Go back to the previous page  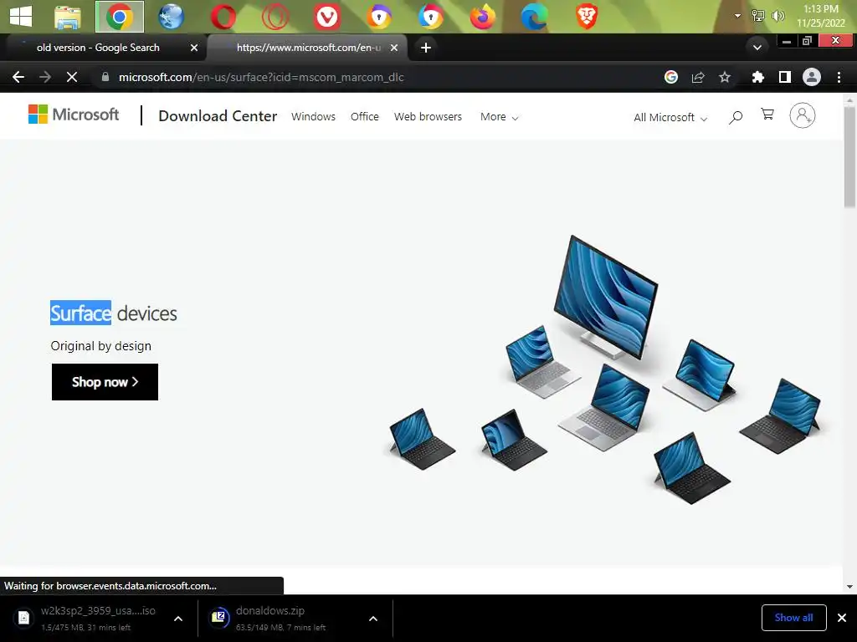(18, 77)
